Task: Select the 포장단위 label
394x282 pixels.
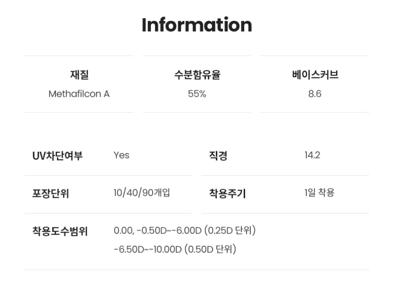Action: 51,193
